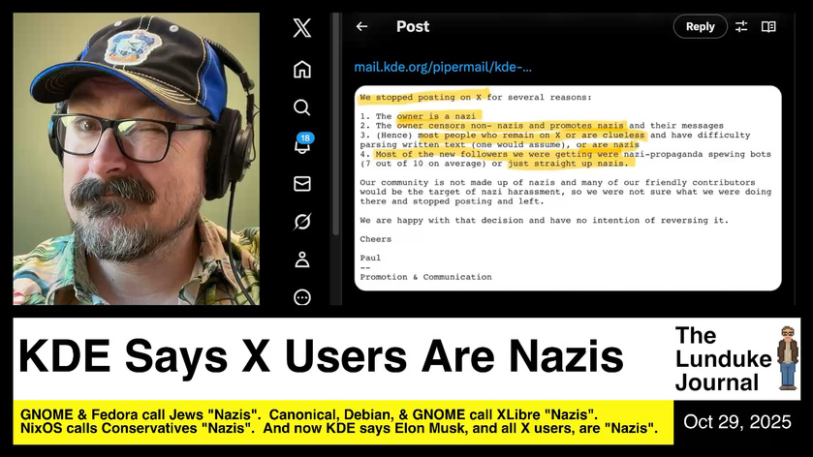Go to Home via the house icon
The image size is (813, 457).
(x=302, y=69)
